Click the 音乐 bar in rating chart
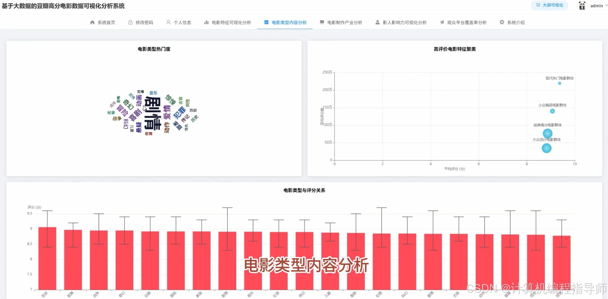Image resolution: width=608 pixels, height=299 pixels. click(253, 261)
